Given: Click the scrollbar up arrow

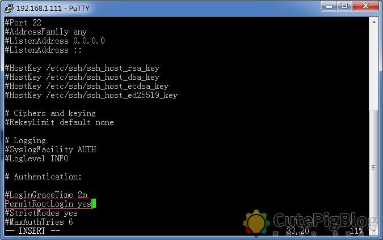Looking at the screenshot, I should coord(374,22).
